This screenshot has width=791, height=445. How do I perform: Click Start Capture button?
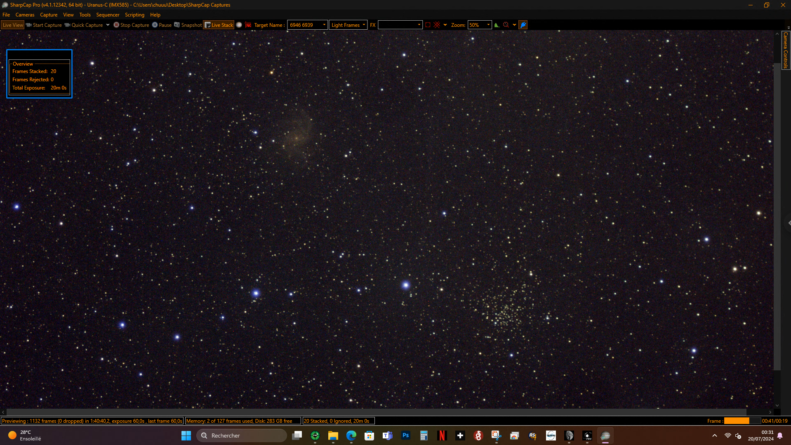(44, 25)
